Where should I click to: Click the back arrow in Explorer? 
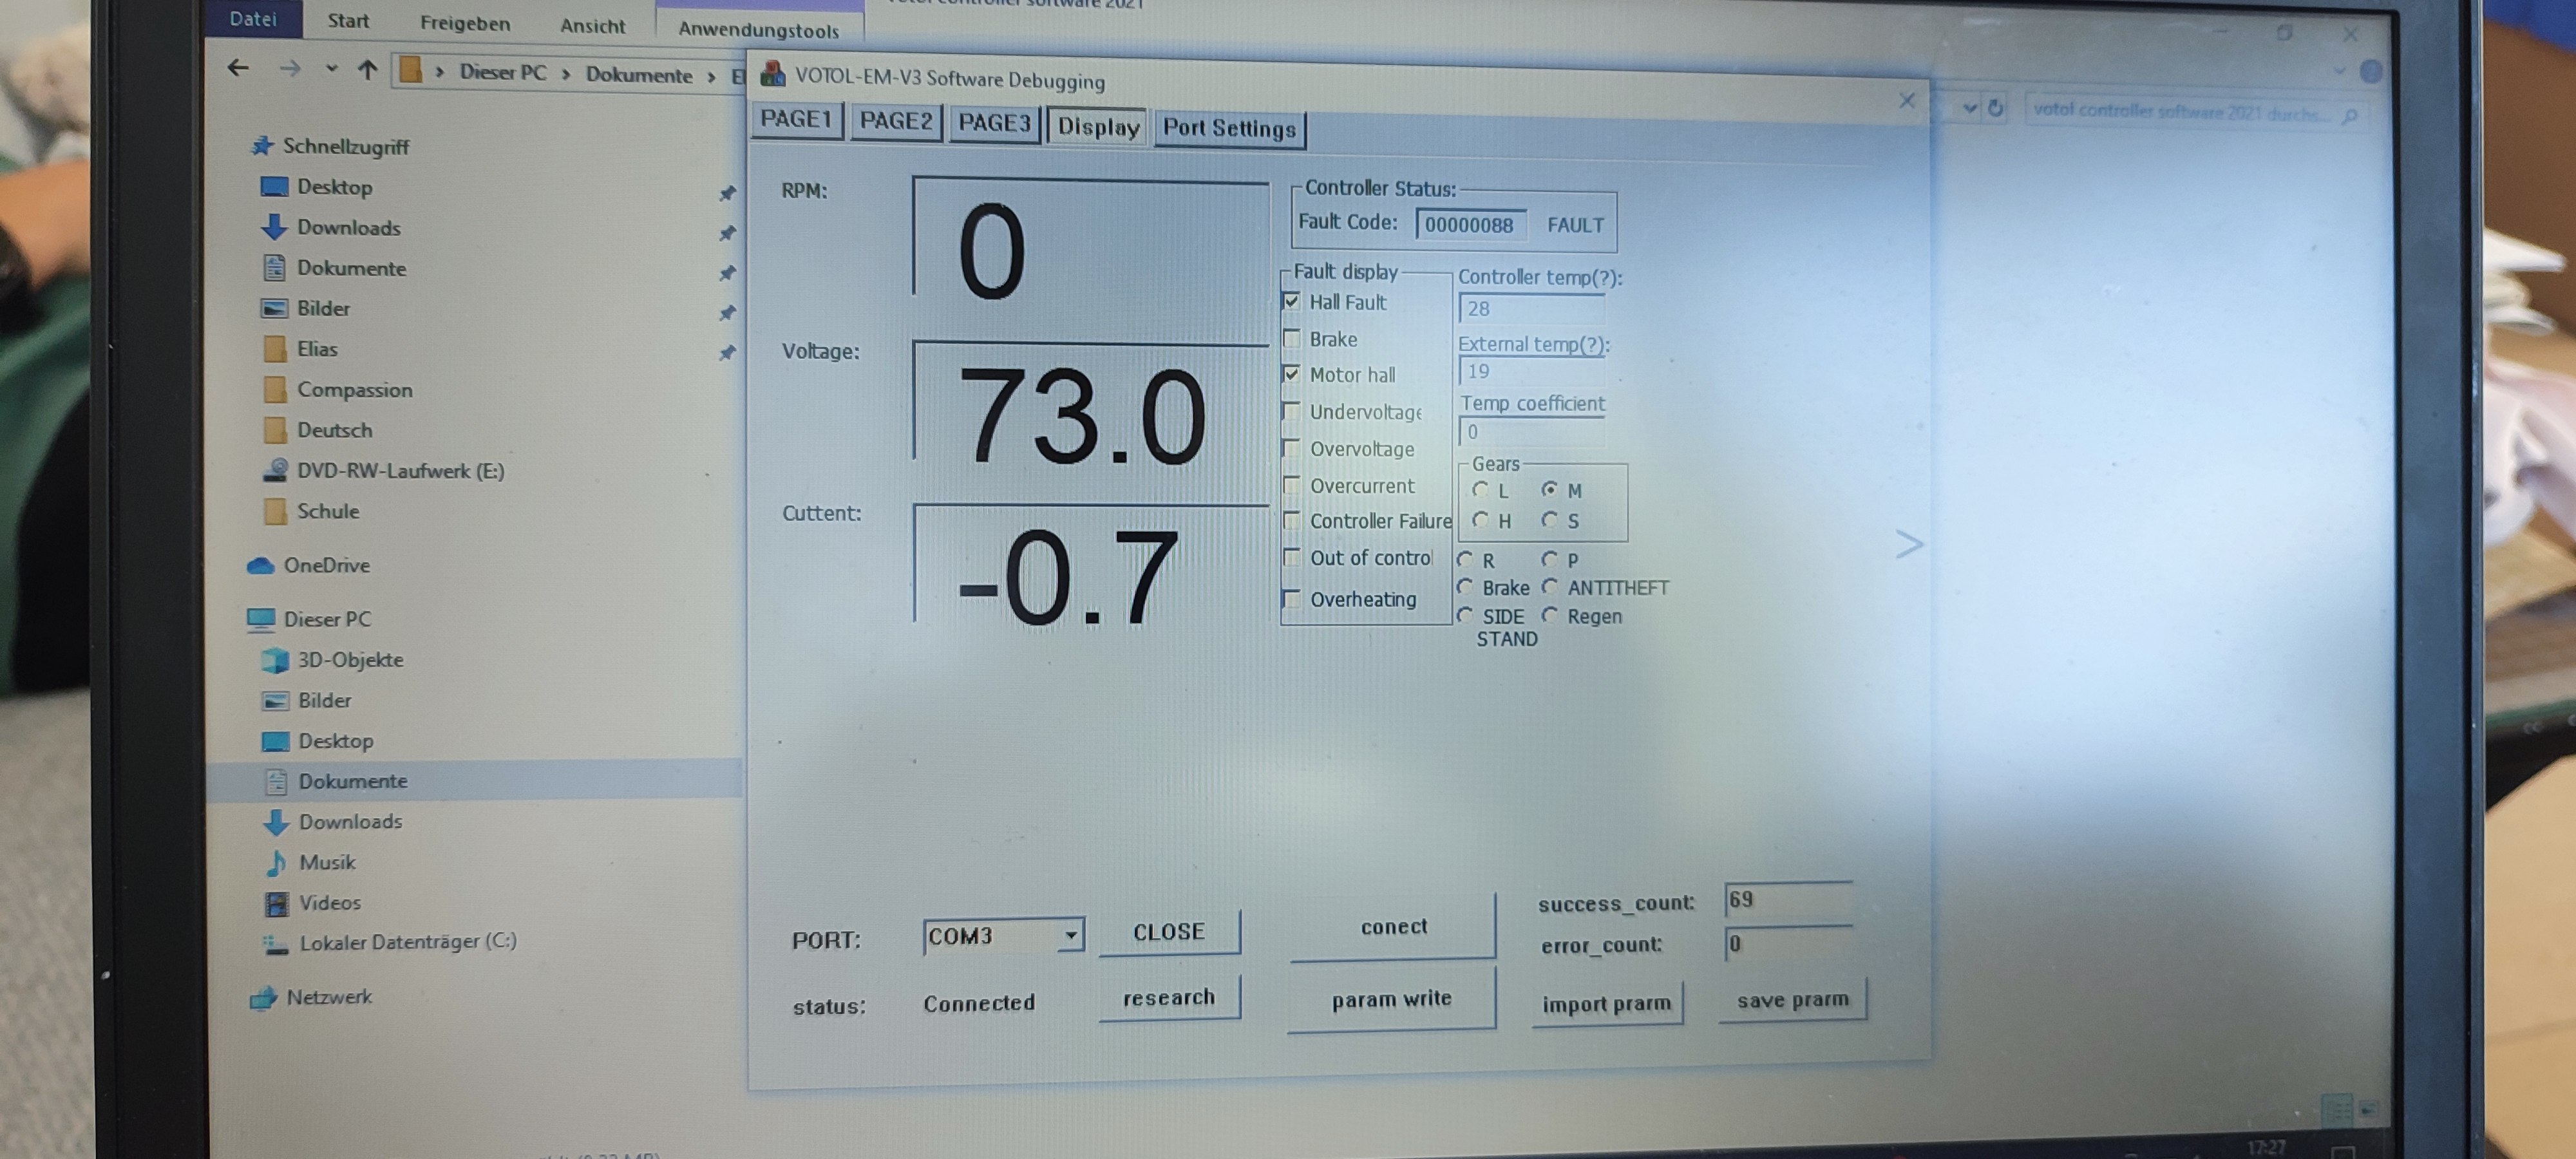point(238,68)
